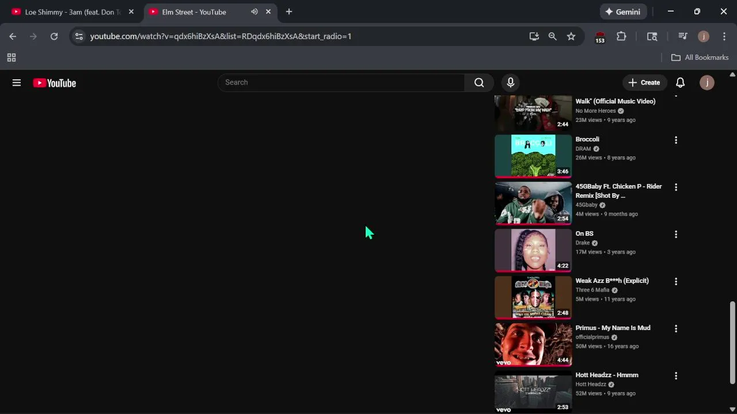Open more options for On BS video
The width and height of the screenshot is (737, 414).
coord(676,235)
